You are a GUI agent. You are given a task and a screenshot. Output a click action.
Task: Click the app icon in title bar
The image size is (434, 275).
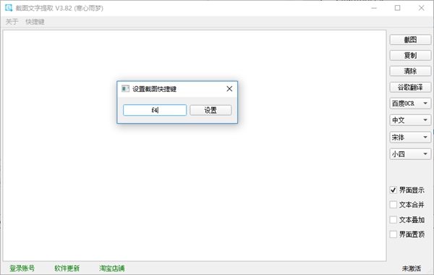(x=9, y=8)
